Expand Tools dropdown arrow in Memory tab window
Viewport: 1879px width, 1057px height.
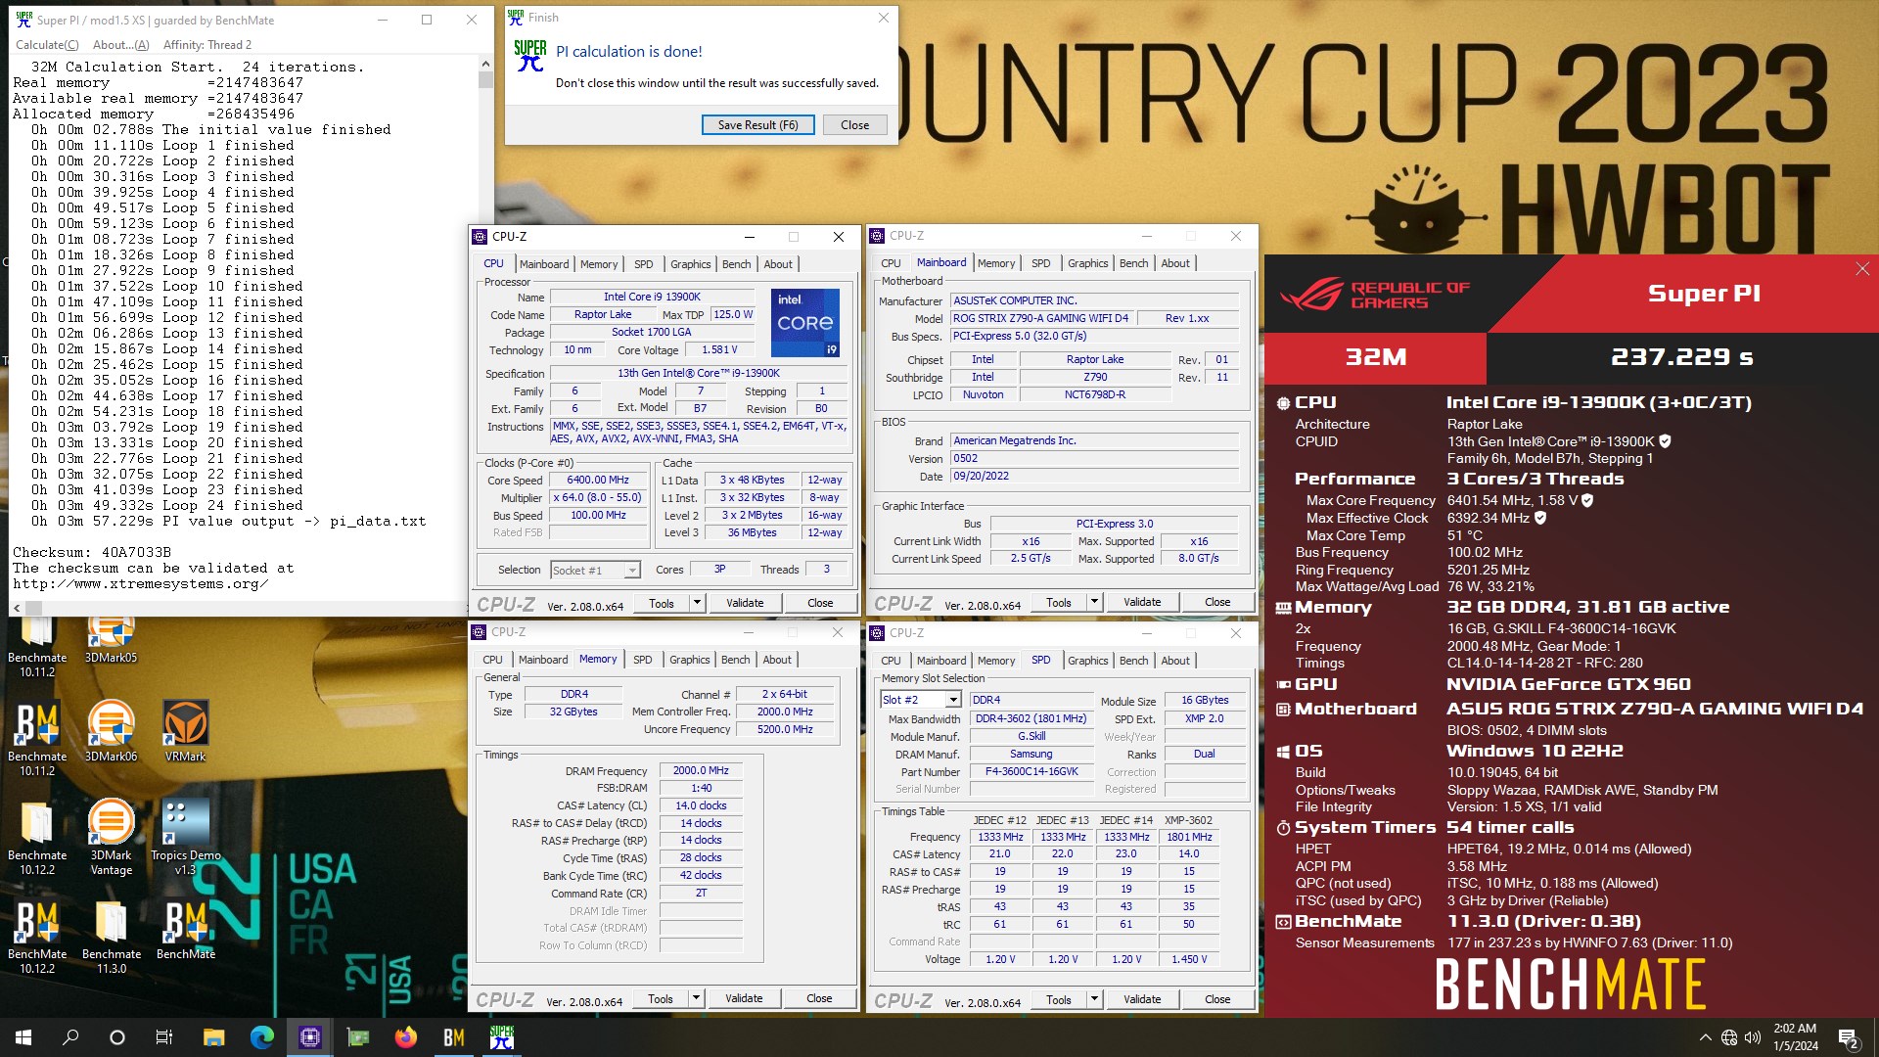tap(696, 998)
